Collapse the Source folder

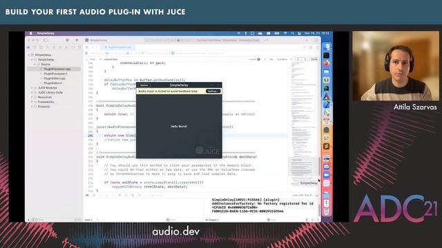(x=35, y=64)
